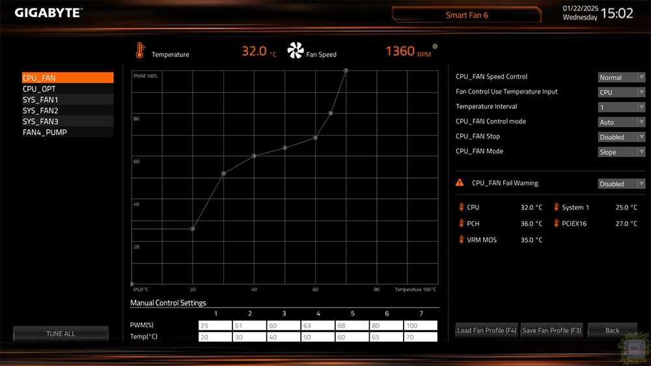
Task: Open CPU_FAN Mode Slope dropdown
Action: pyautogui.click(x=622, y=151)
